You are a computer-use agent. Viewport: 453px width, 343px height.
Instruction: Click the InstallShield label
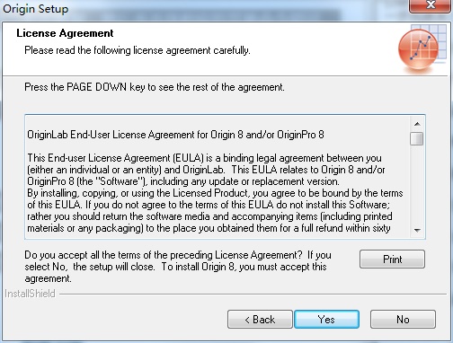coord(30,294)
